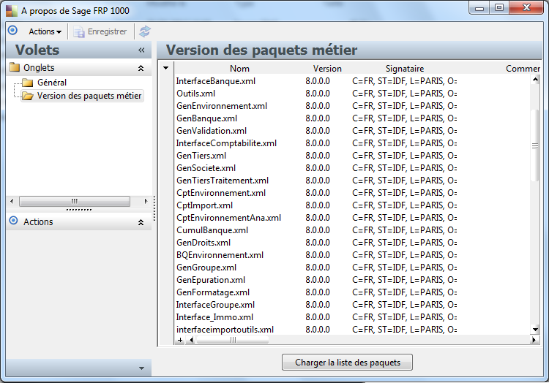Select the CptEnvironnementAna.xml row
The height and width of the screenshot is (383, 549).
tap(352, 218)
